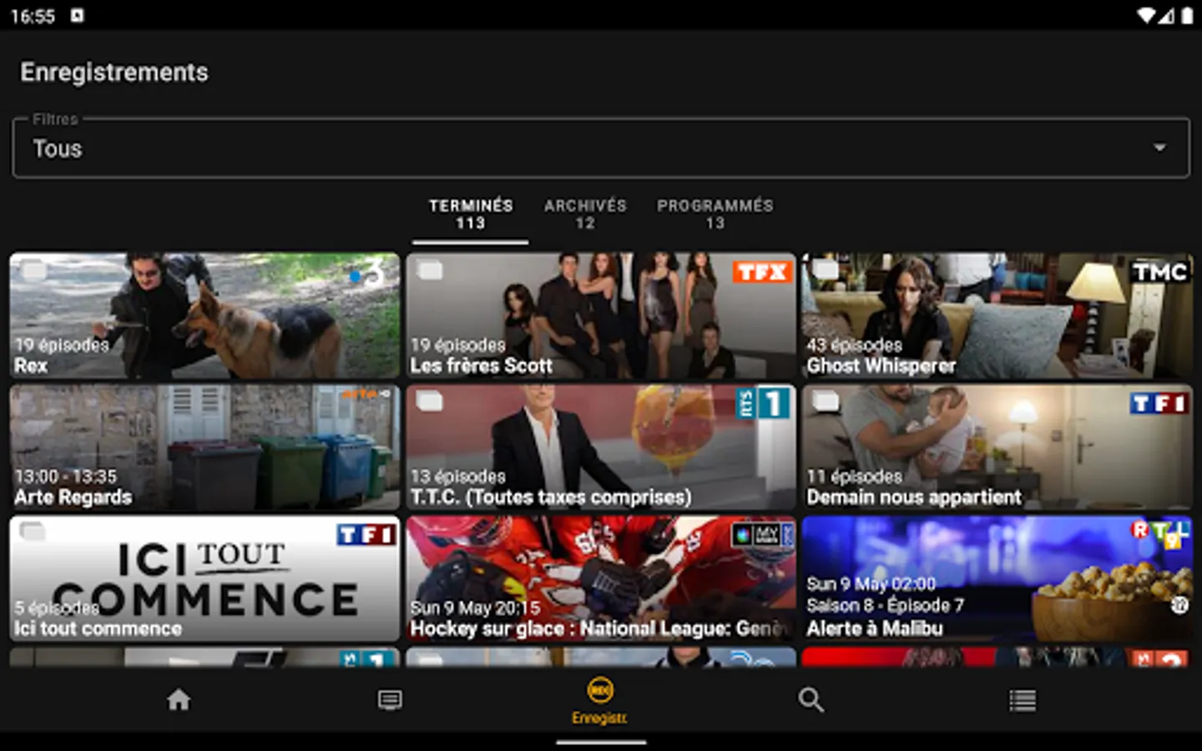
Task: Open the Alerte à Malibu recording
Action: pyautogui.click(x=997, y=578)
